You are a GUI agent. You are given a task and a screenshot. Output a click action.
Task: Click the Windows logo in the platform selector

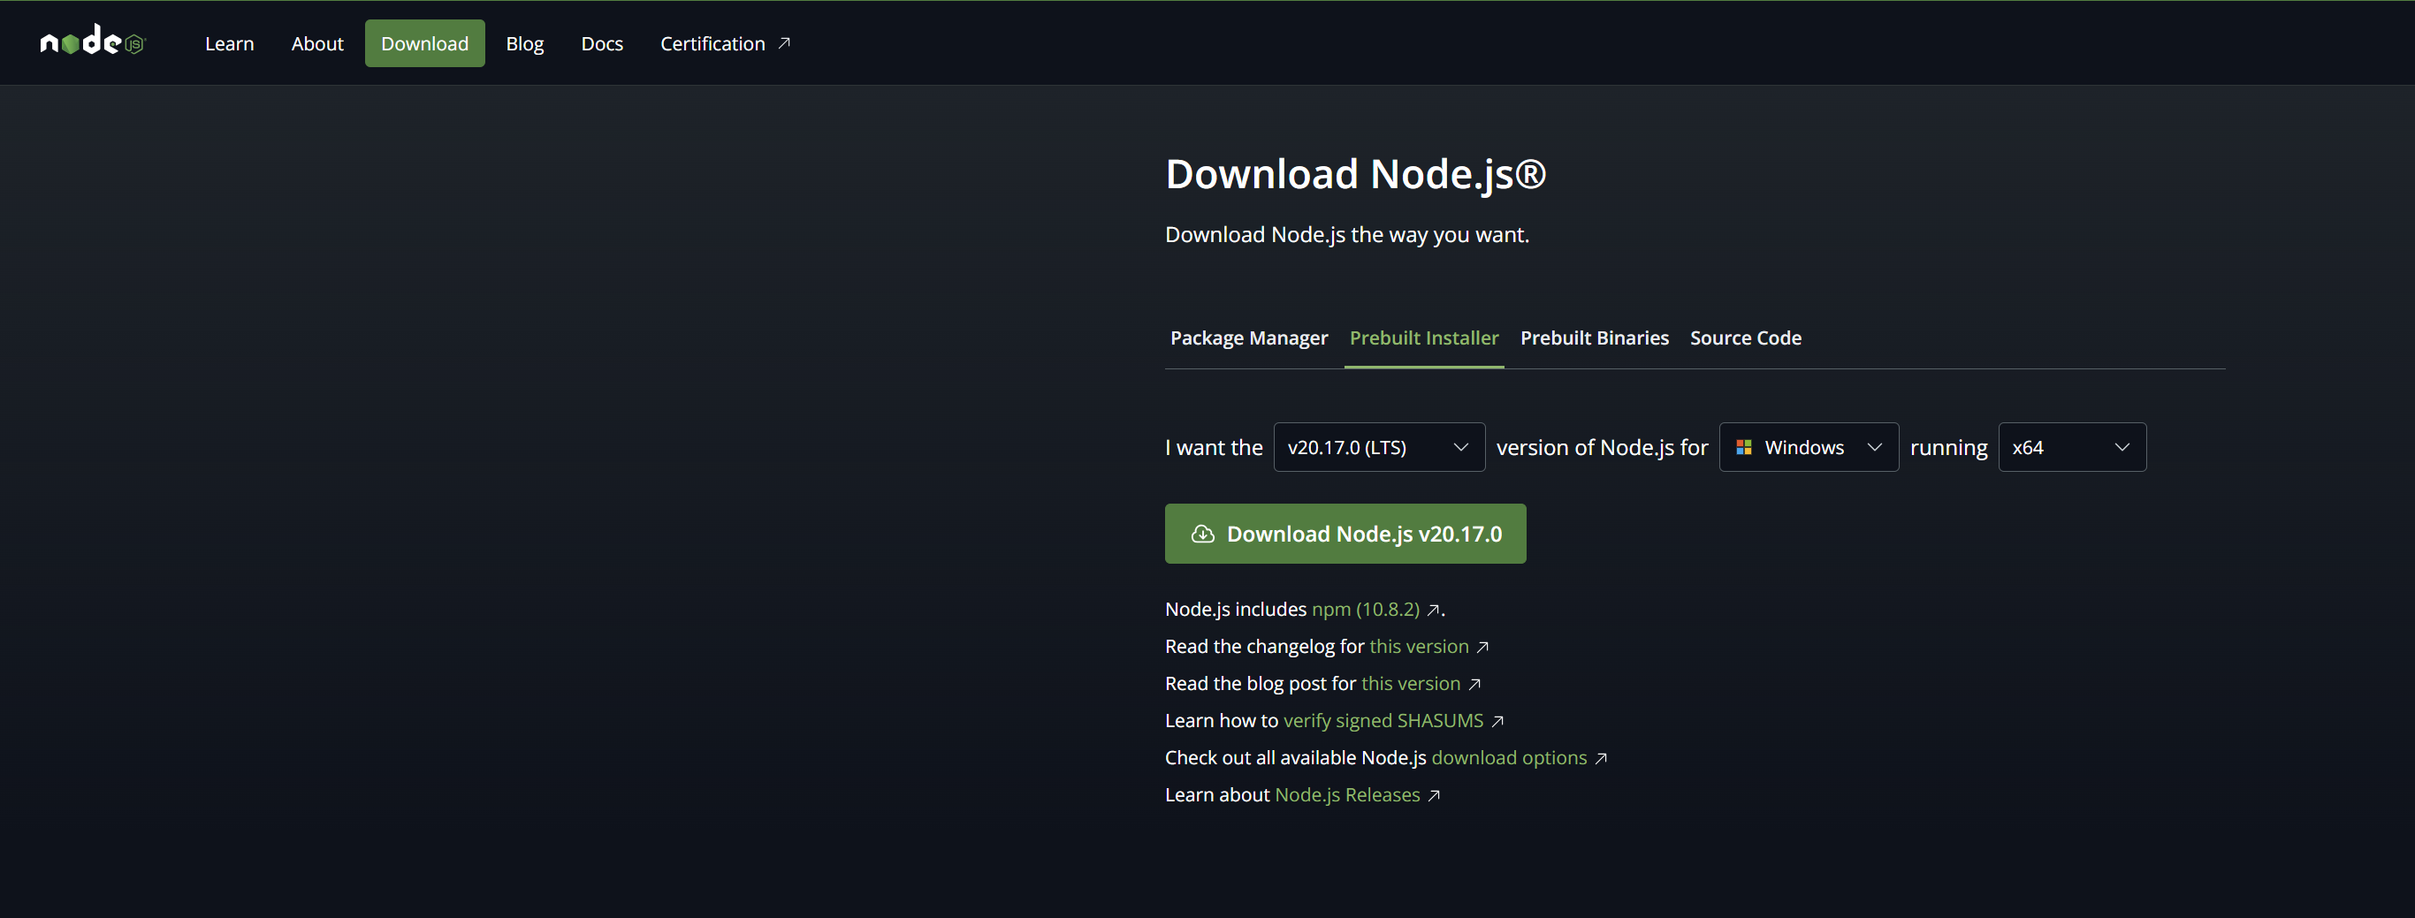point(1744,448)
